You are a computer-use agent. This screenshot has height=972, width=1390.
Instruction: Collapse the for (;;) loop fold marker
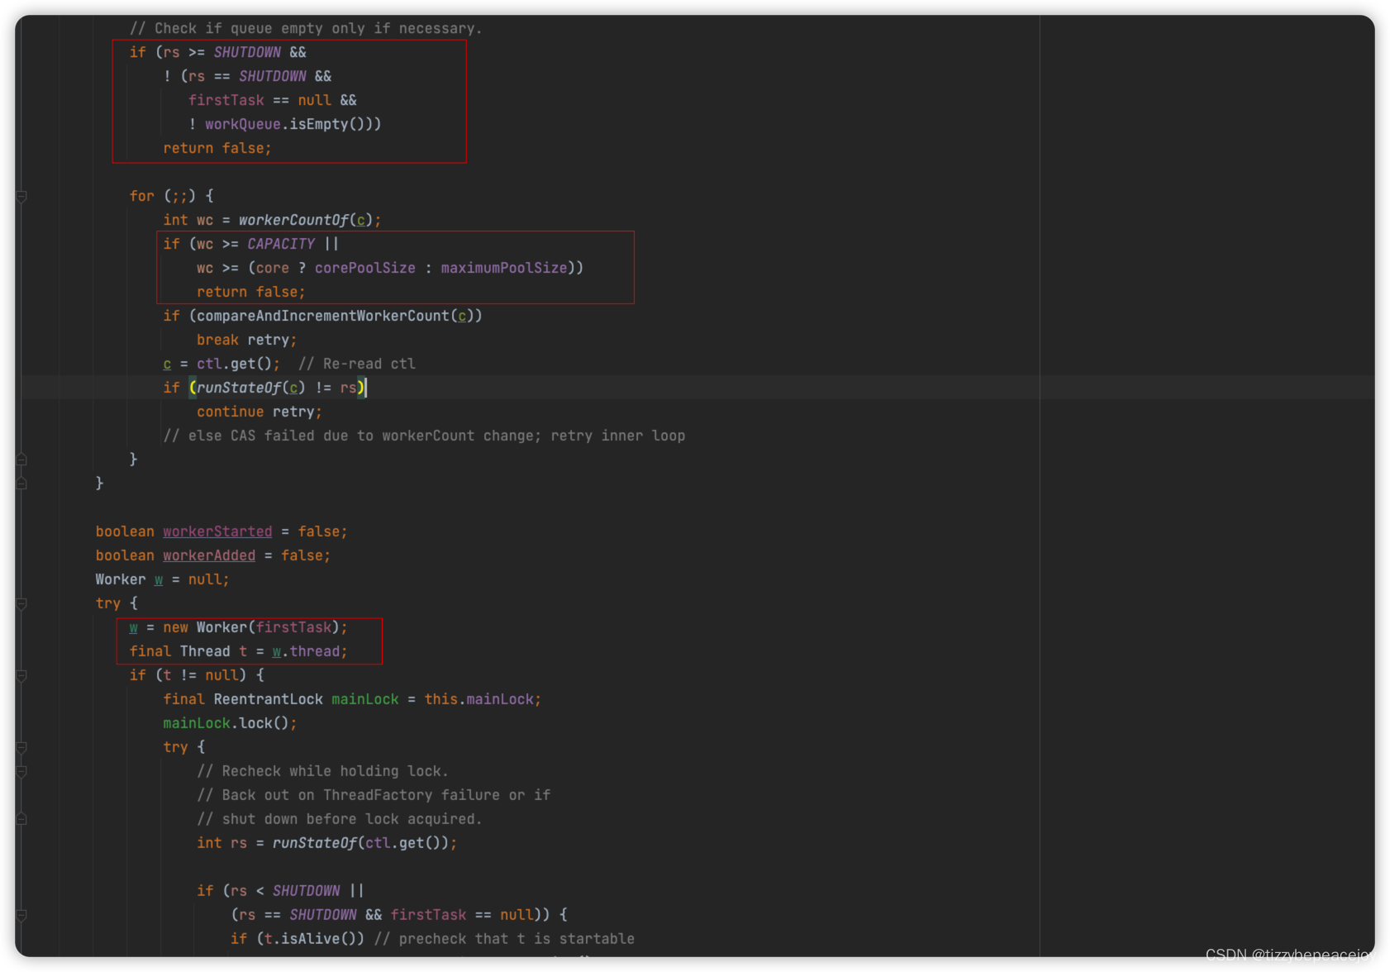pyautogui.click(x=22, y=197)
